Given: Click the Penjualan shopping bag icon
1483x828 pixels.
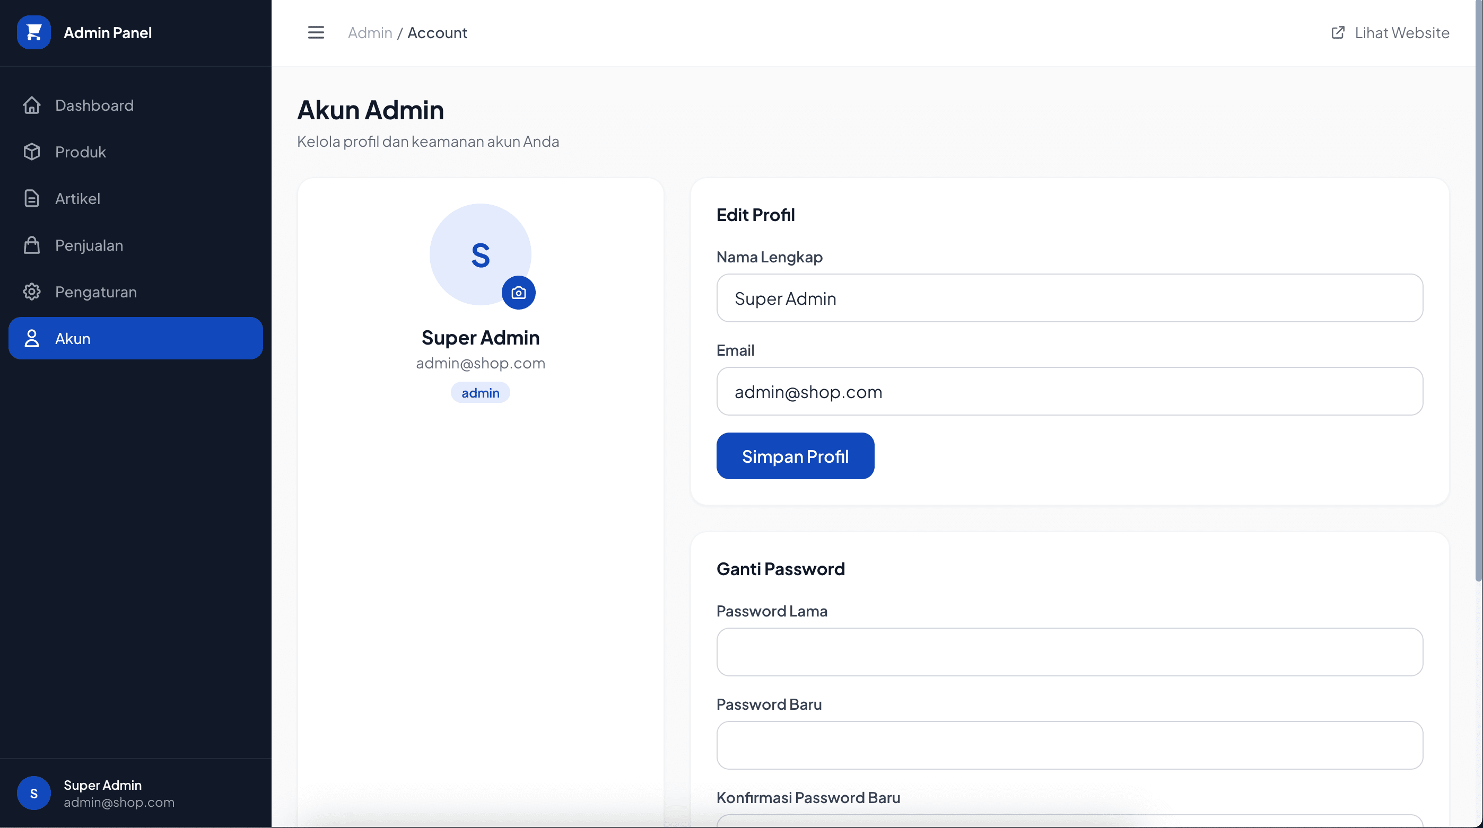Looking at the screenshot, I should click(x=32, y=245).
